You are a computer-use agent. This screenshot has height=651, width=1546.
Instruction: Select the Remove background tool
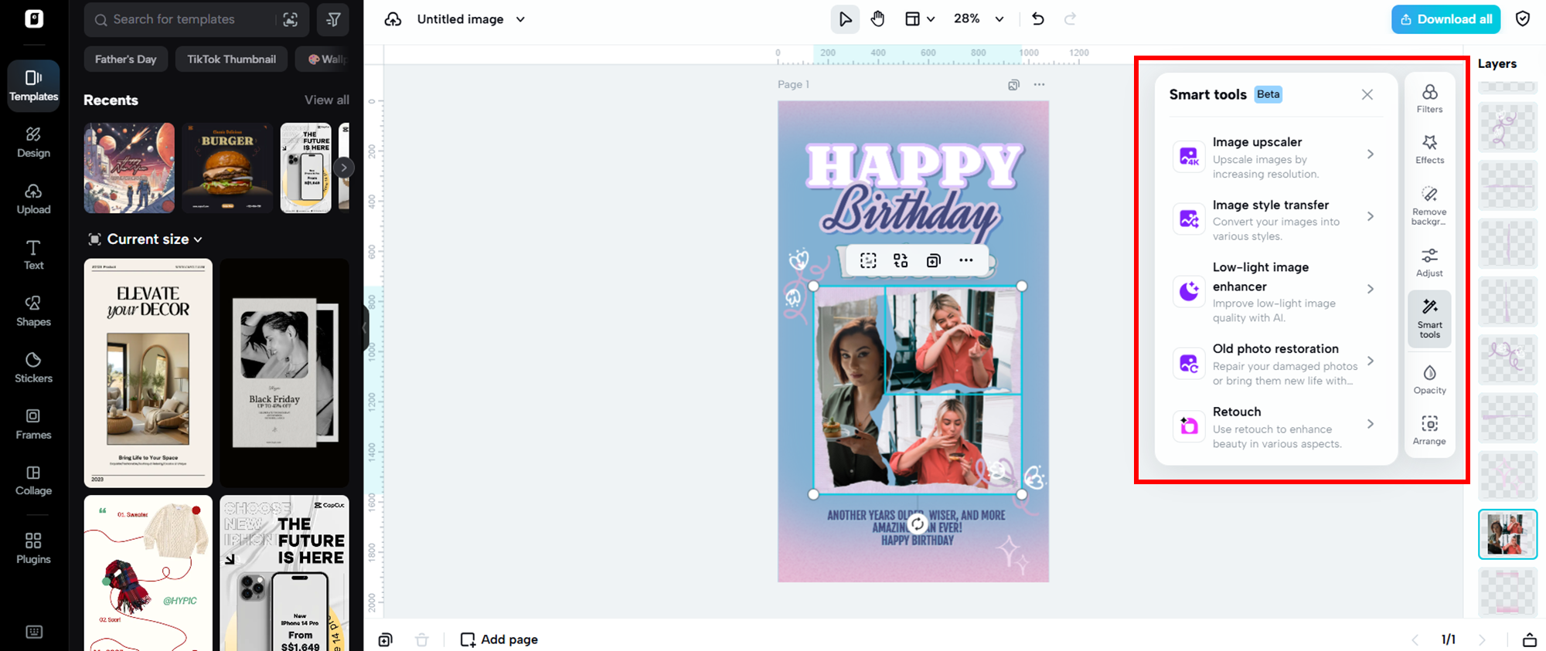tap(1429, 205)
